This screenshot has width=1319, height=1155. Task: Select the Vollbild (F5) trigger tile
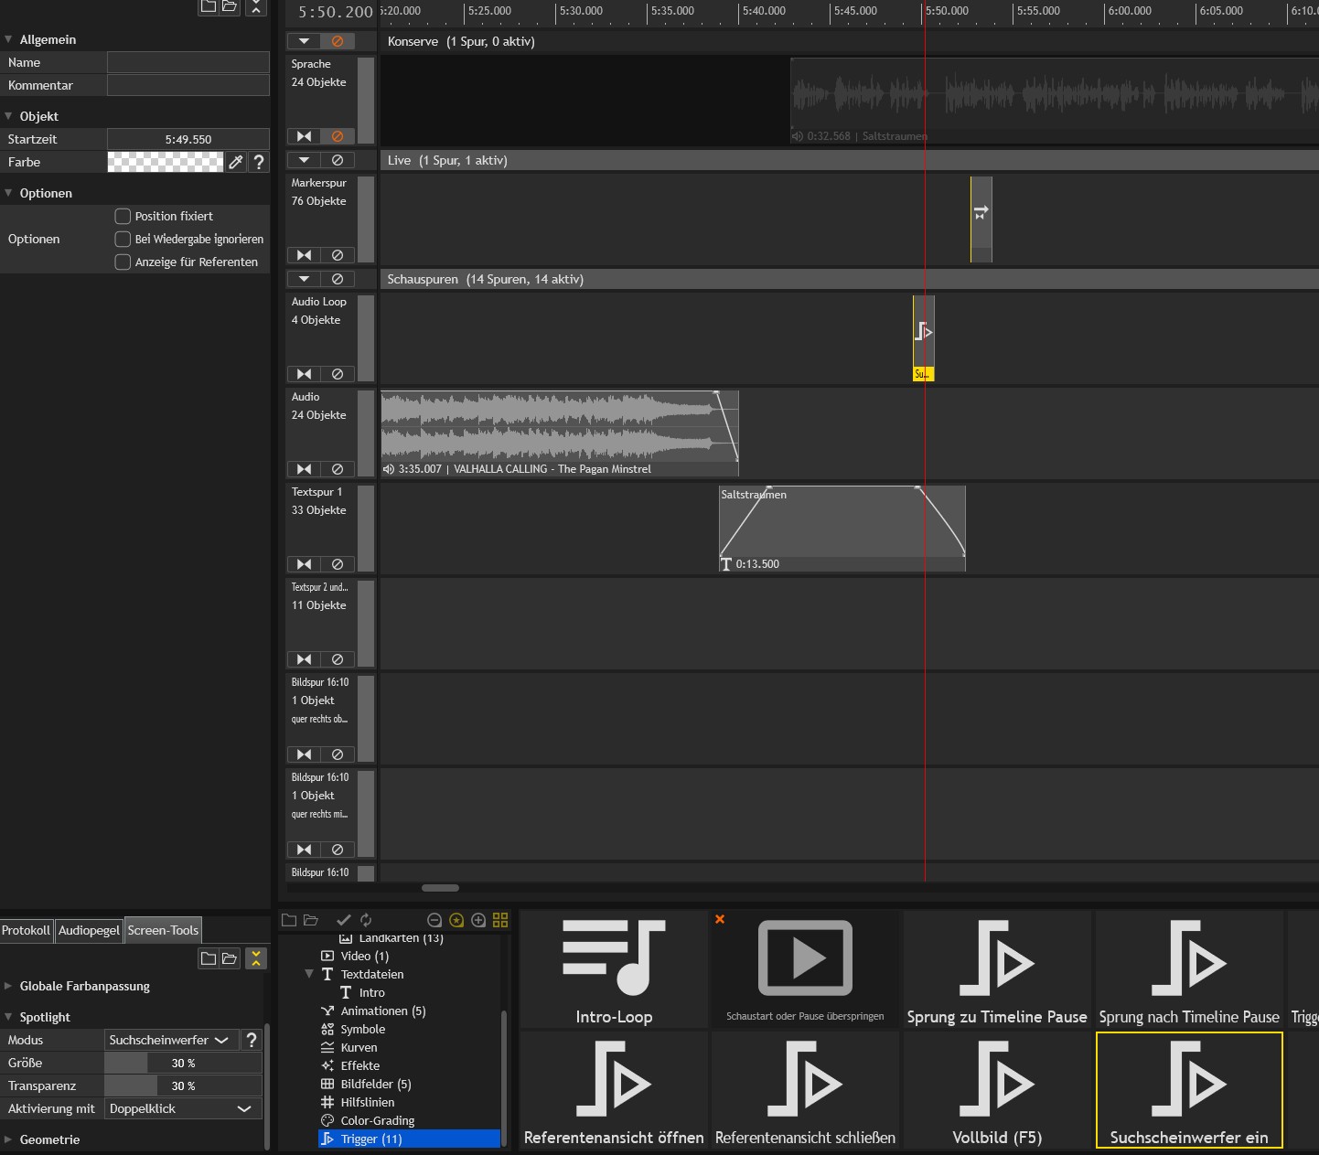pos(996,1090)
